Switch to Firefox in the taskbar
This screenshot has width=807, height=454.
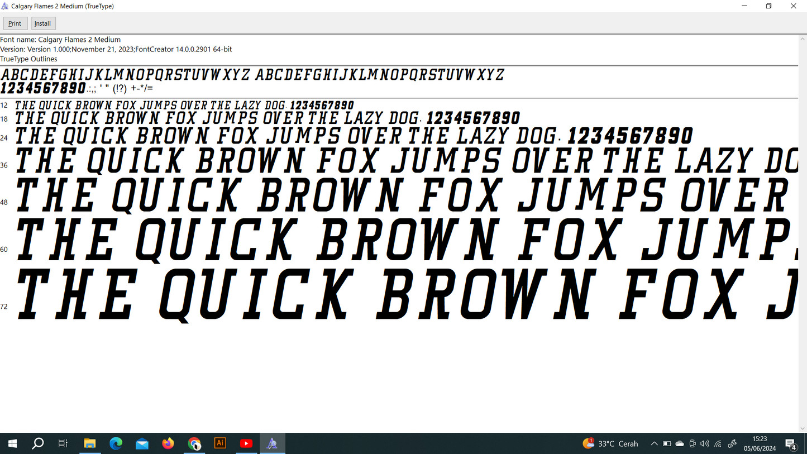[168, 443]
